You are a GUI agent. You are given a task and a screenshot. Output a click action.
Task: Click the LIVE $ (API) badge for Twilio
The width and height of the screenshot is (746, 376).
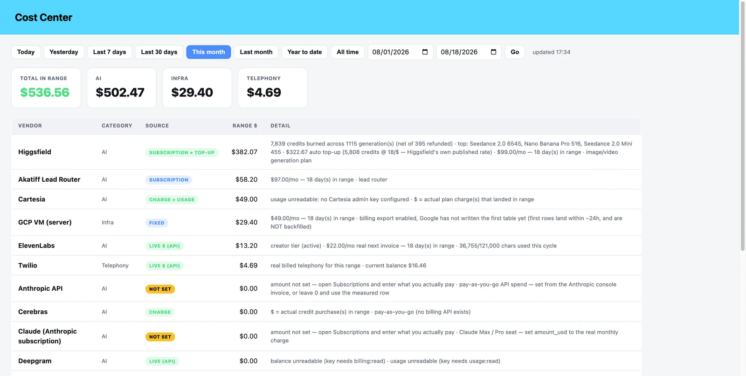pyautogui.click(x=165, y=266)
